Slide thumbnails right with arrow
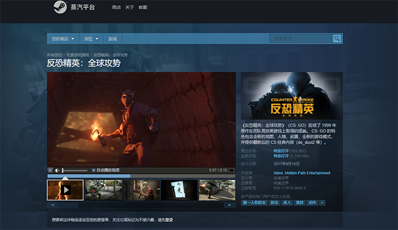The height and width of the screenshot is (230, 398). 229,205
